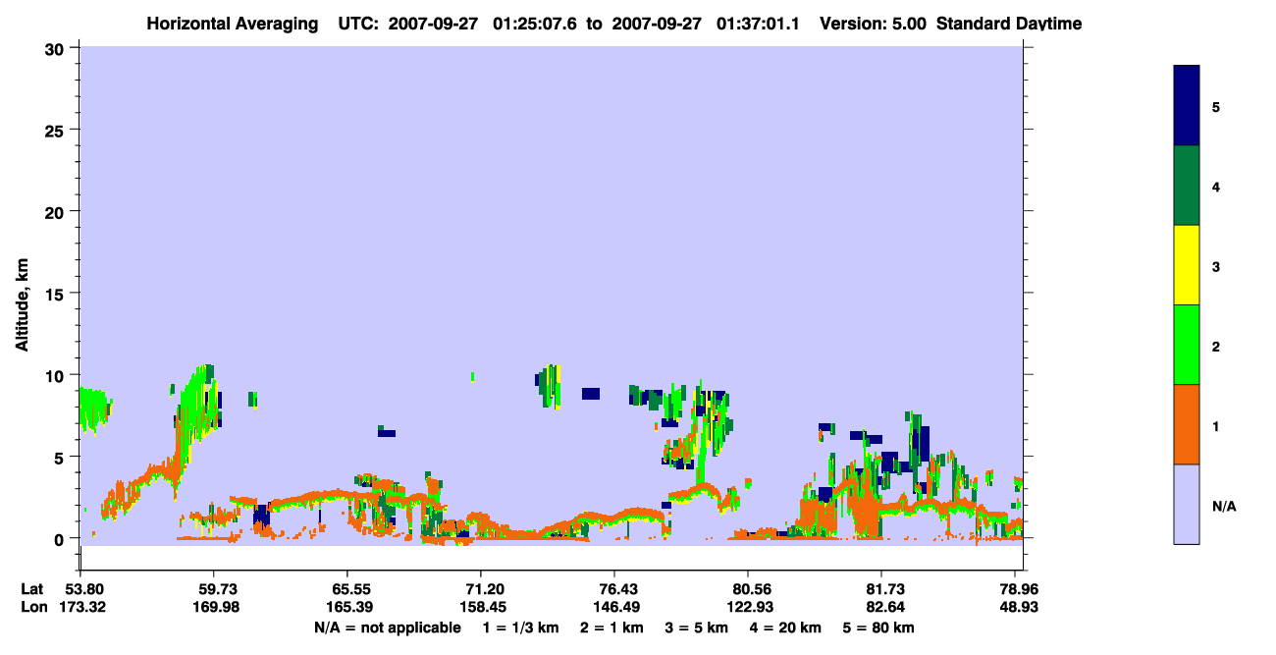Click the orange colorbar segment labeled 1

[x=1187, y=424]
